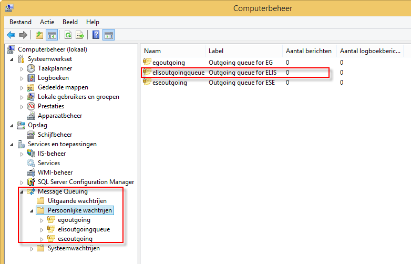Screen dimensions: 411x264
Task: Expand the egoutgoing tree node
Action: tap(42, 220)
